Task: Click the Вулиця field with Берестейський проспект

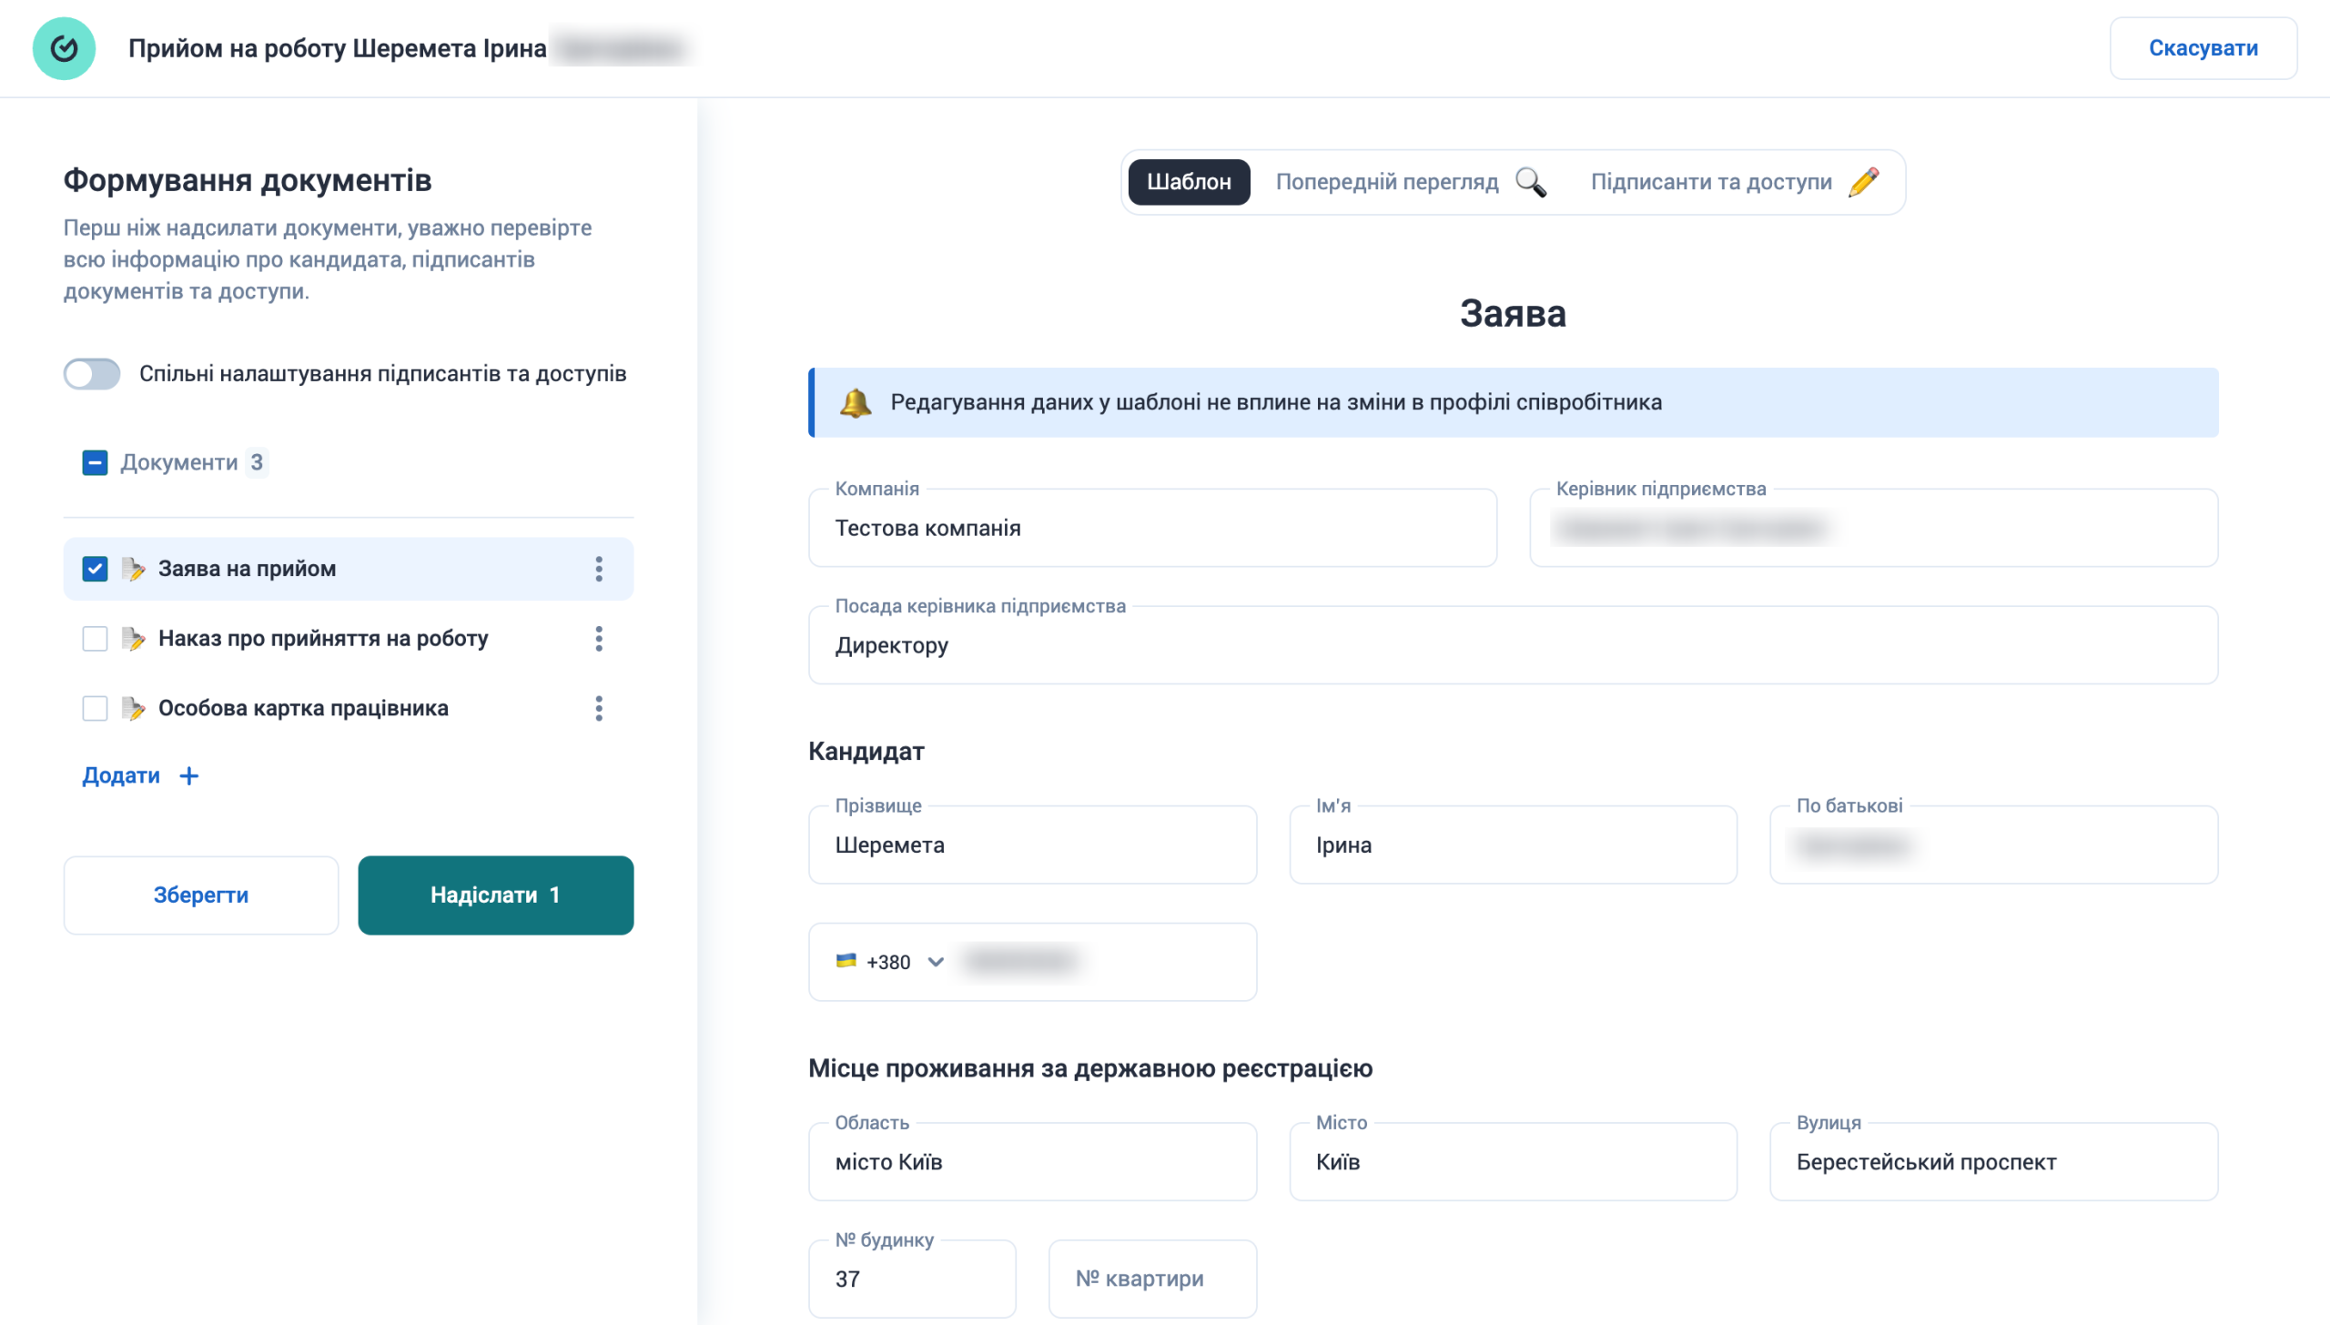Action: coord(1993,1161)
